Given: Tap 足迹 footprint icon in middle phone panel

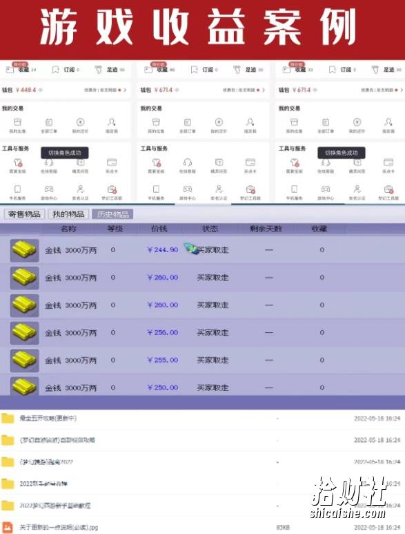Looking at the screenshot, I should (237, 70).
